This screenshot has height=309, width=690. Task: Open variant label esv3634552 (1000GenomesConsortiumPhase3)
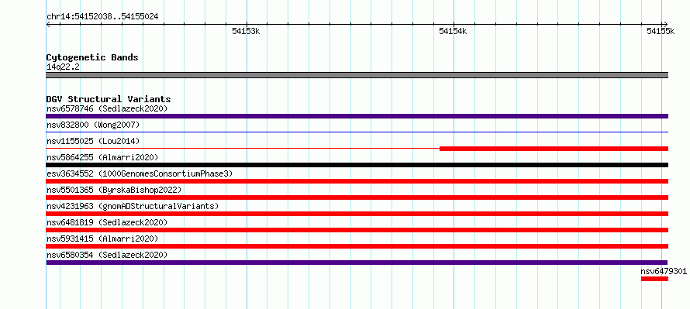(140, 173)
